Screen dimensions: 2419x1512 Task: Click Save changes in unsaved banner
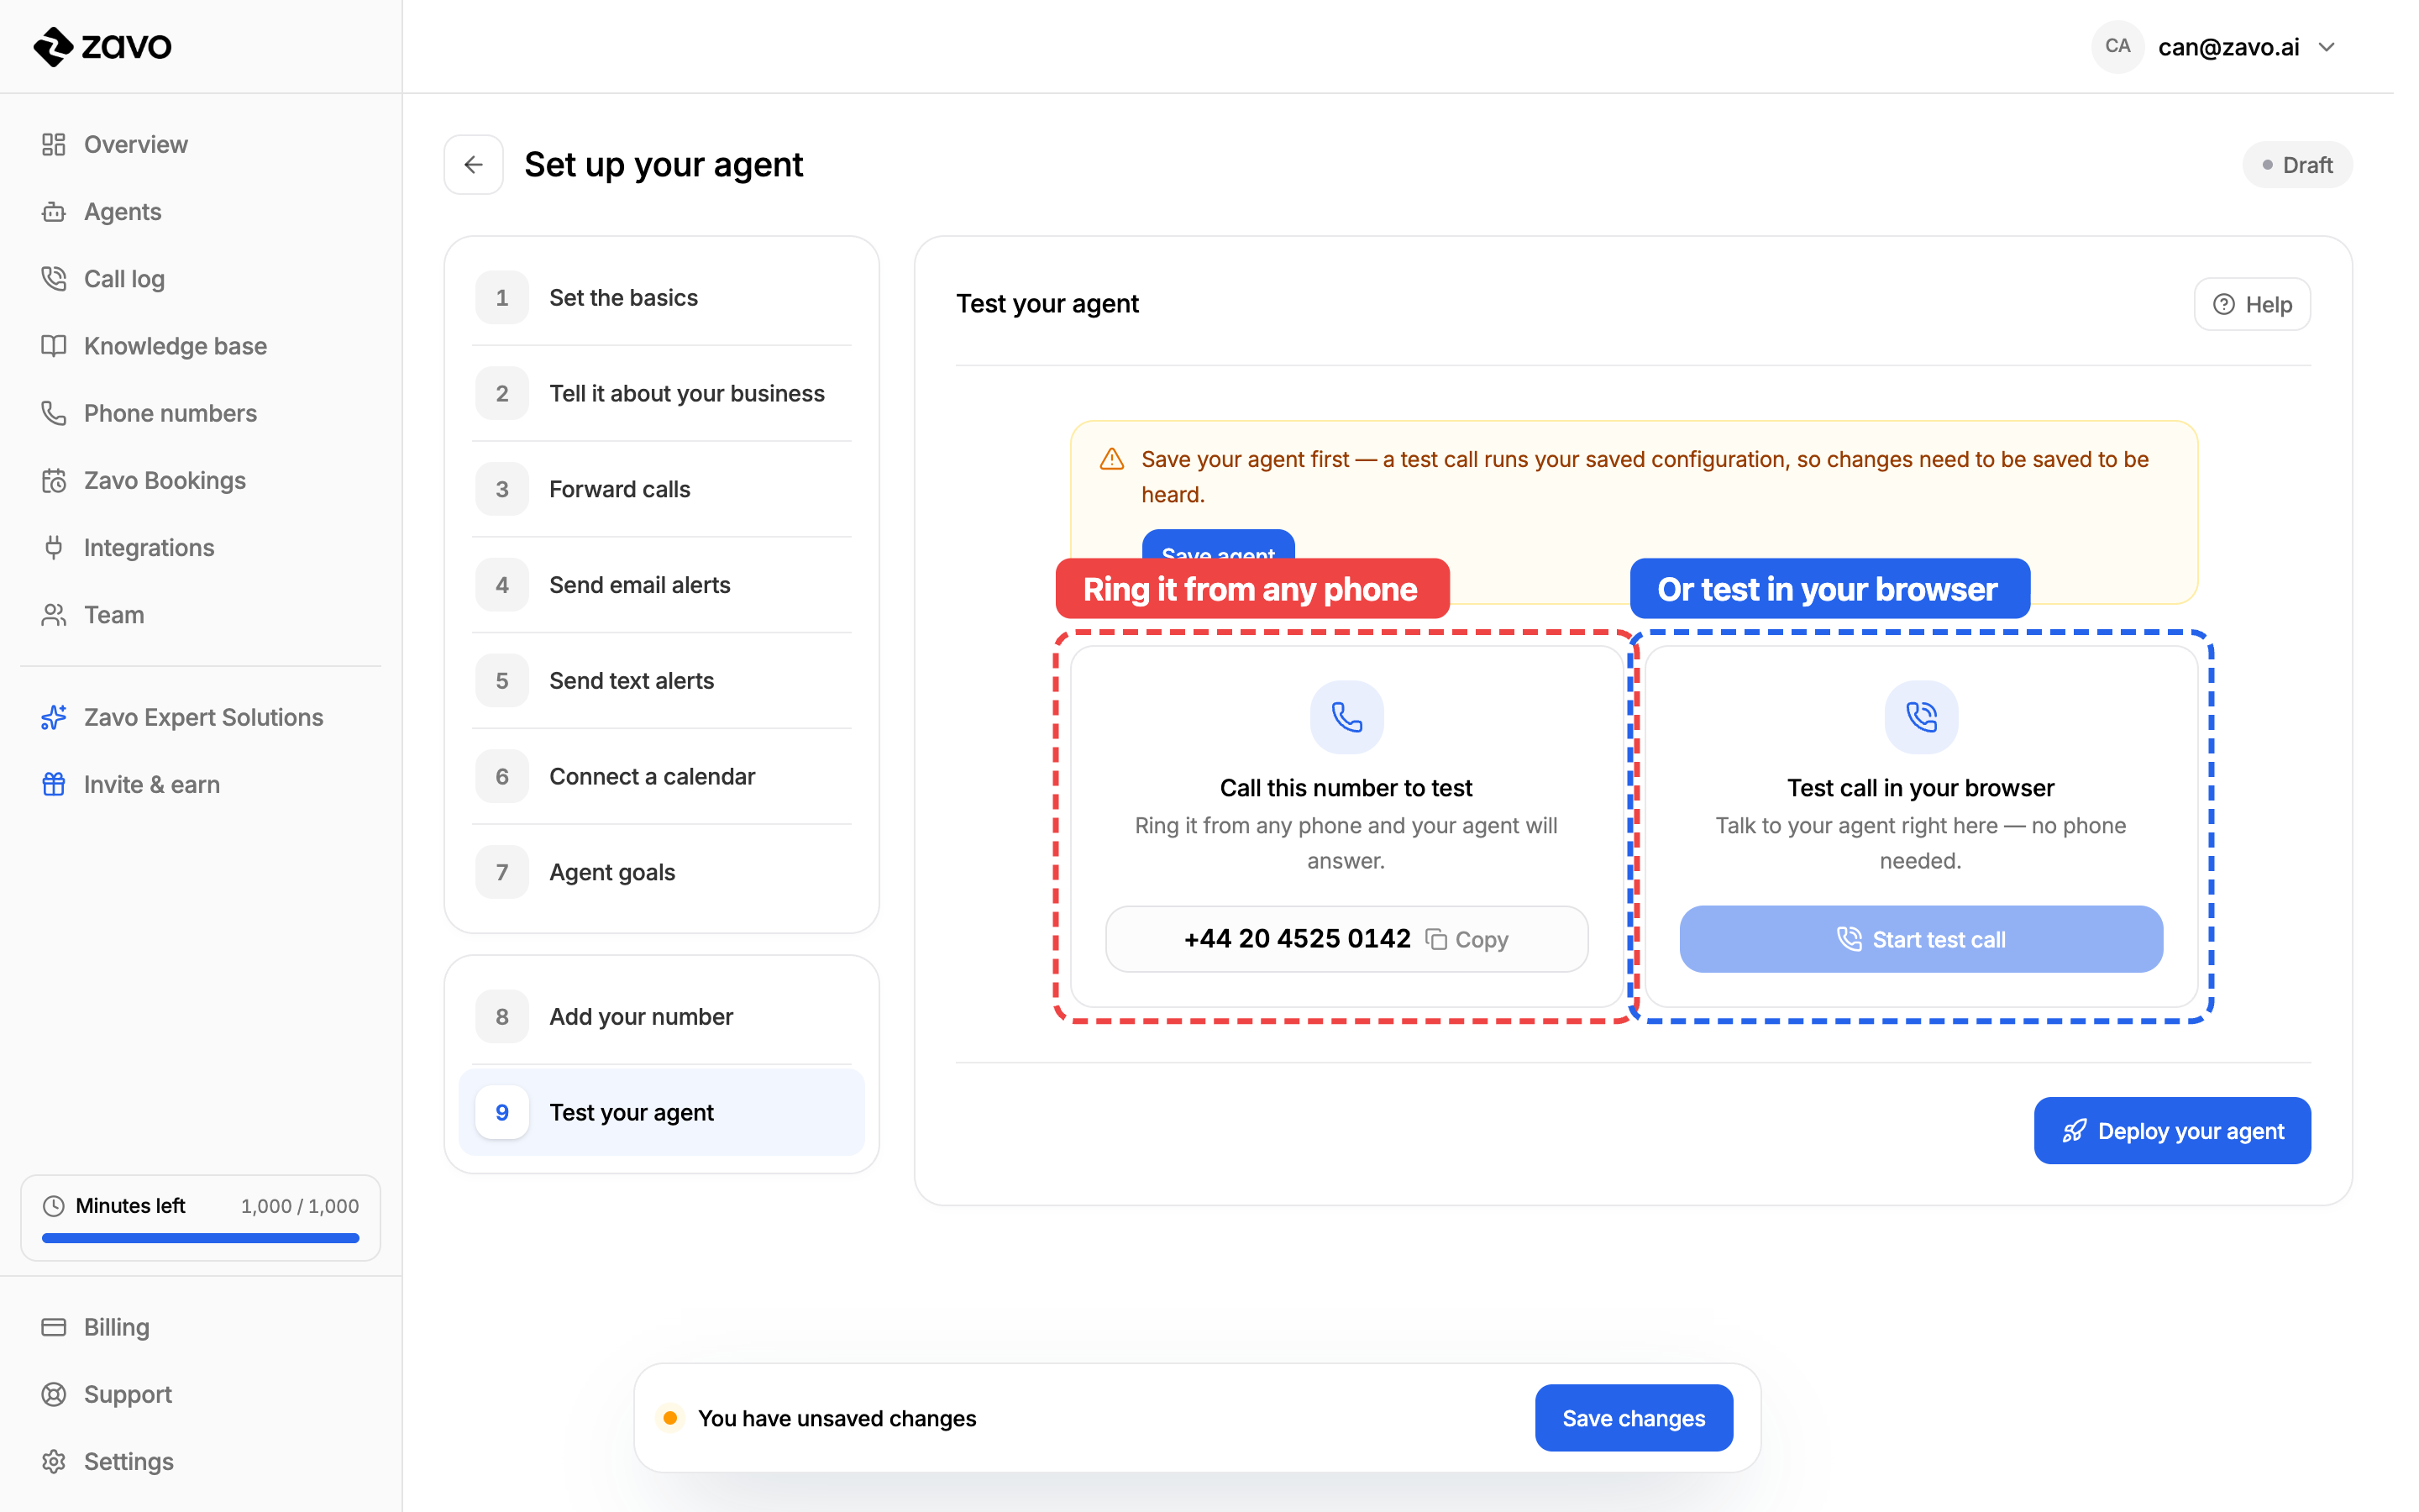coord(1634,1417)
